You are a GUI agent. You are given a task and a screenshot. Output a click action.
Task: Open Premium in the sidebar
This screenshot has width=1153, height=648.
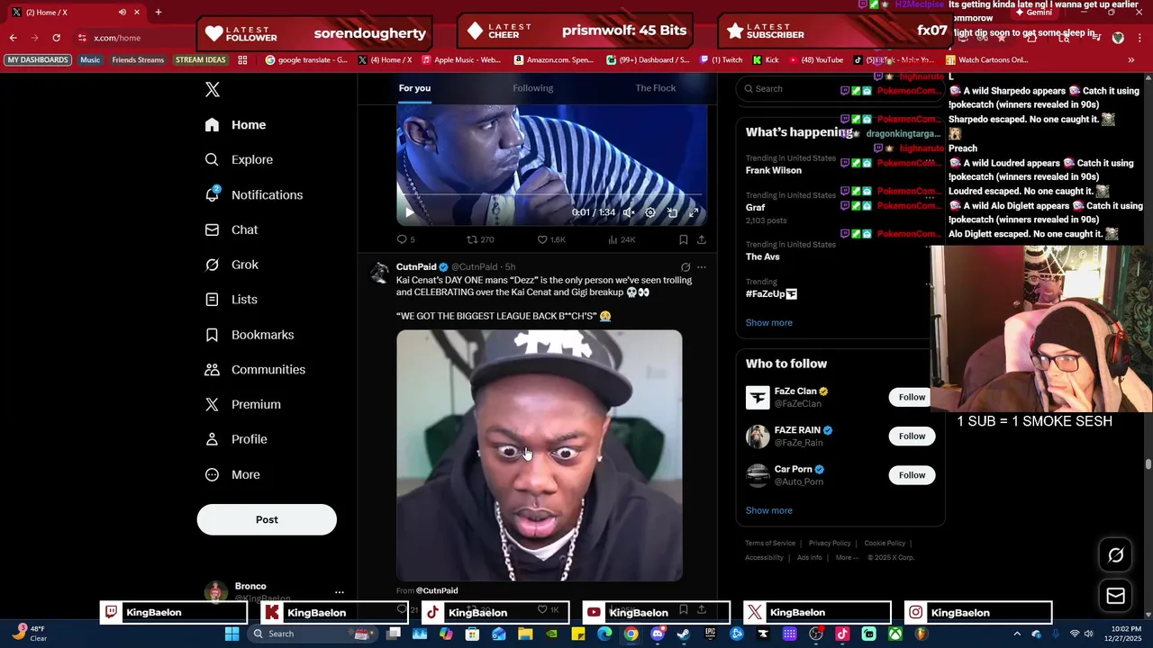click(243, 405)
